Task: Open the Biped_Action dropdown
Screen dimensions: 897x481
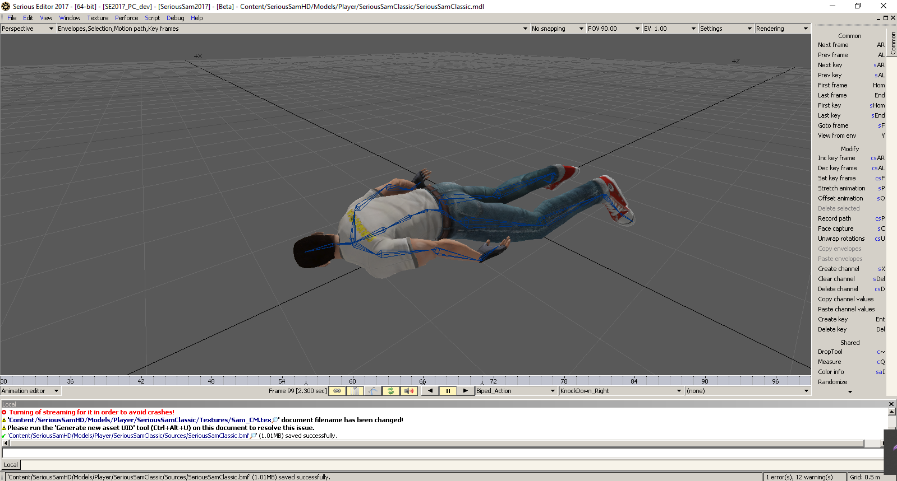Action: (x=516, y=391)
